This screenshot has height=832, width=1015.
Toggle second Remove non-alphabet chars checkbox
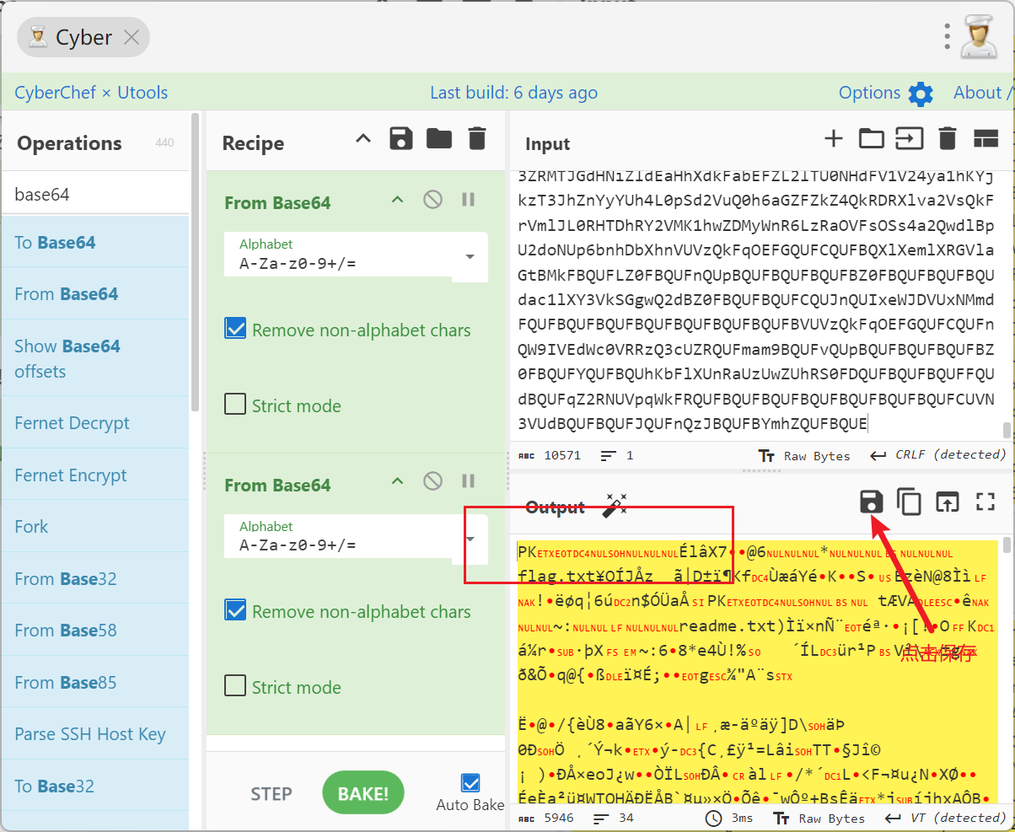[x=235, y=609]
